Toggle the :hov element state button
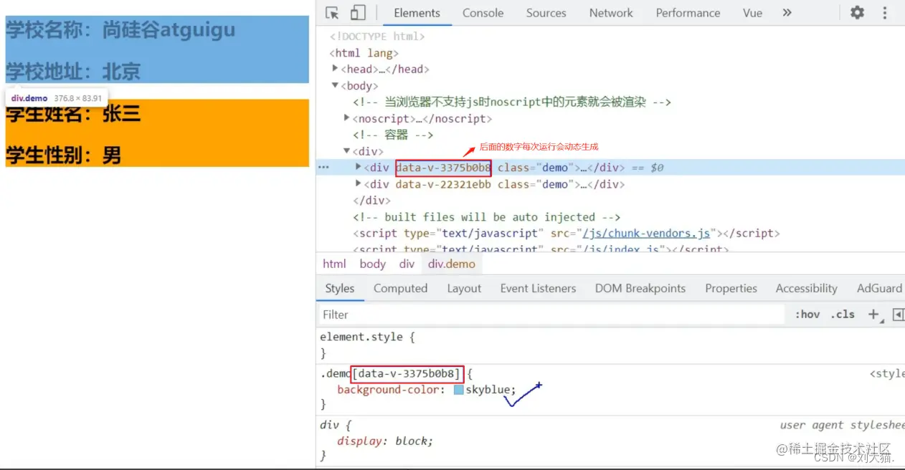Viewport: 905px width, 470px height. (807, 315)
